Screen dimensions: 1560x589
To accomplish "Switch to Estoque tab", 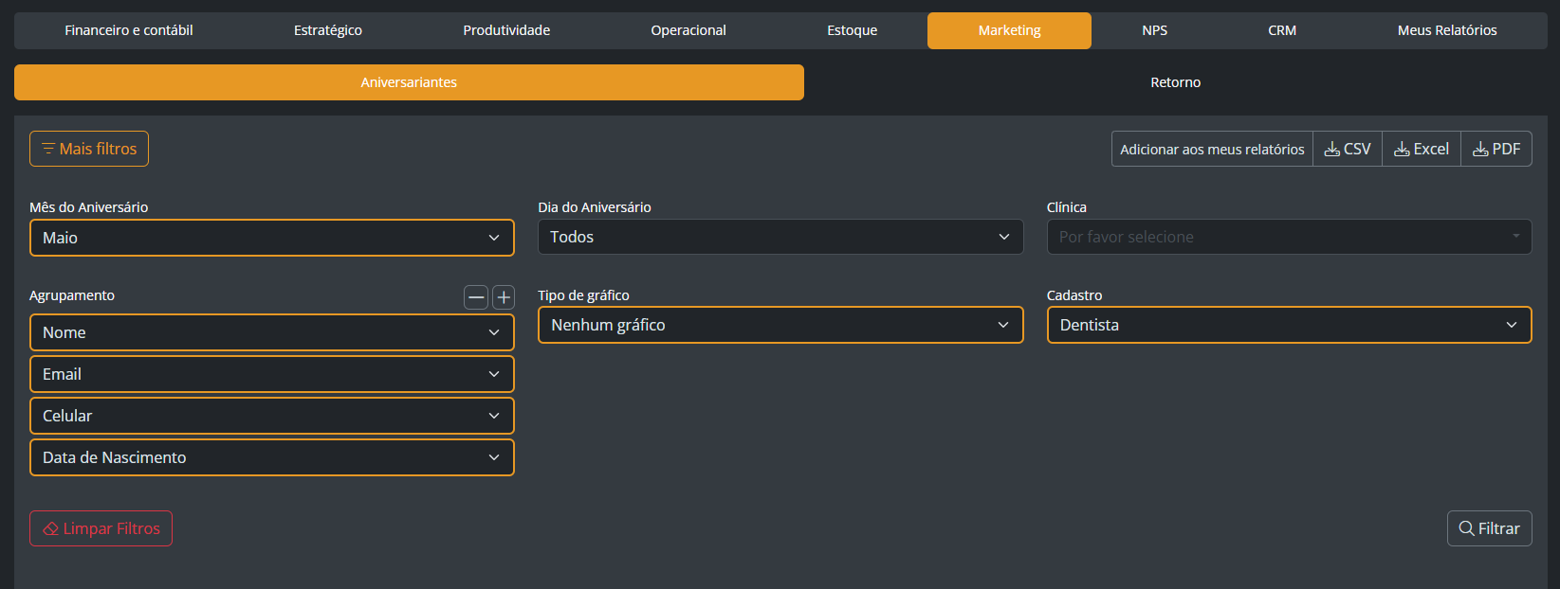I will pyautogui.click(x=852, y=30).
